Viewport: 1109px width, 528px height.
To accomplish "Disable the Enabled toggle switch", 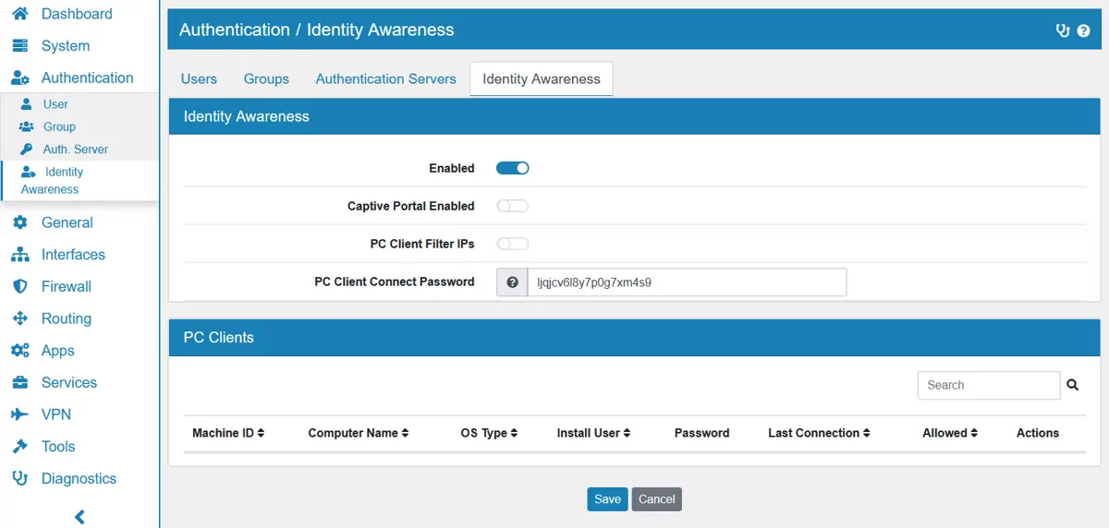I will coord(512,168).
